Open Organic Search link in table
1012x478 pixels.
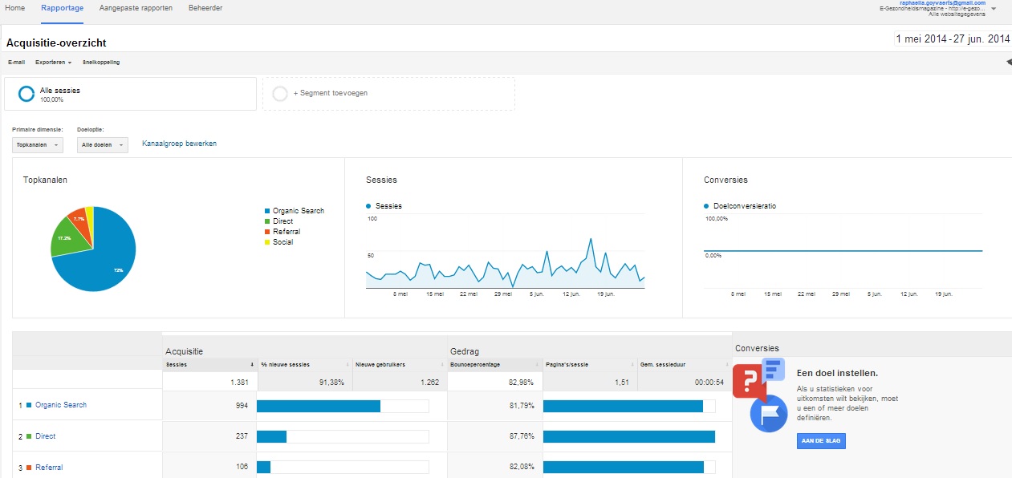[x=61, y=405]
